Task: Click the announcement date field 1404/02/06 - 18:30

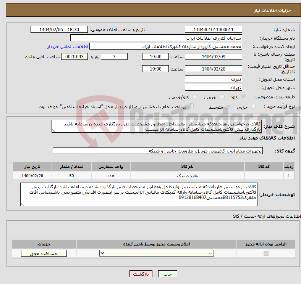Action: pyautogui.click(x=59, y=30)
